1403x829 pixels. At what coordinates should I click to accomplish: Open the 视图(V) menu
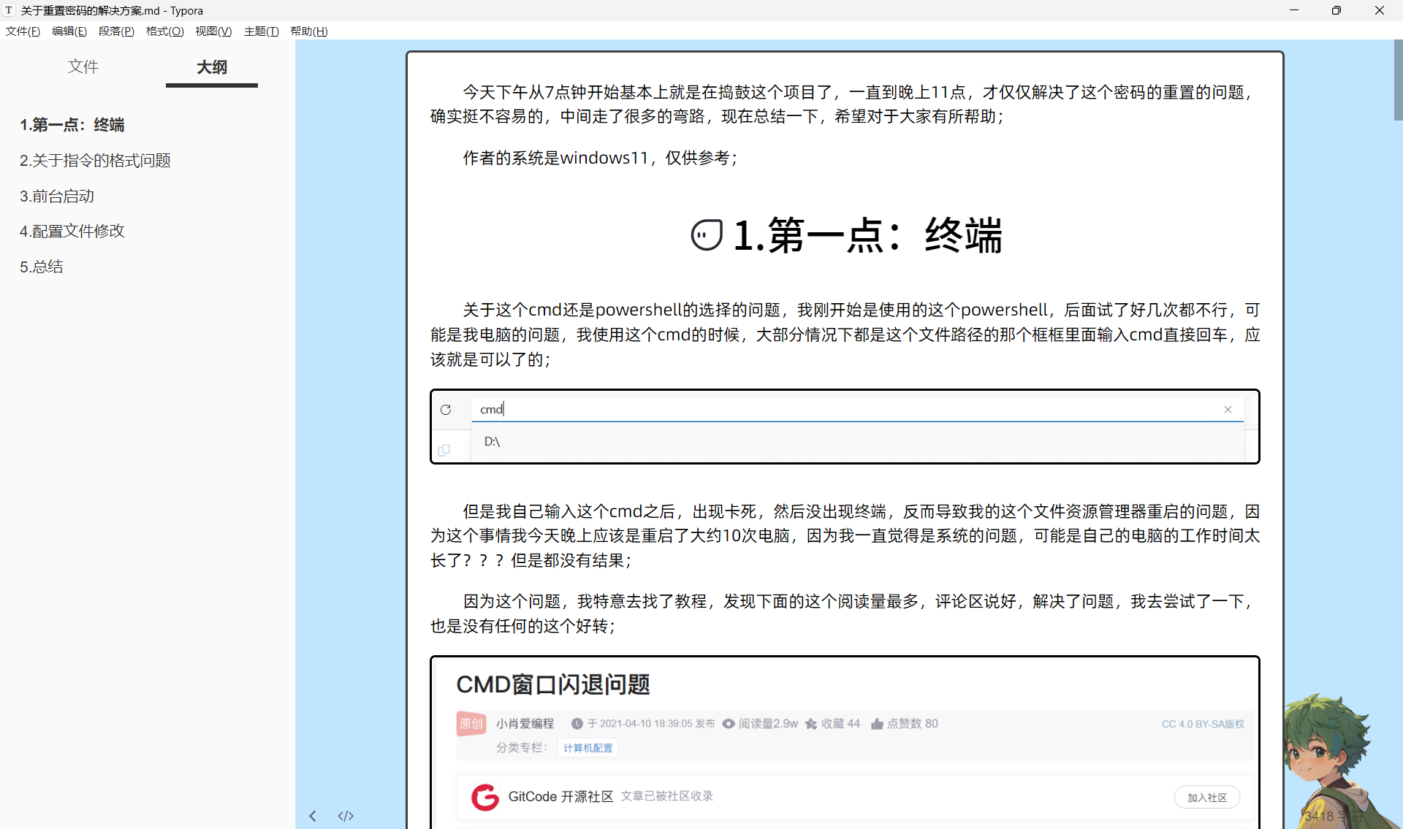pyautogui.click(x=213, y=31)
